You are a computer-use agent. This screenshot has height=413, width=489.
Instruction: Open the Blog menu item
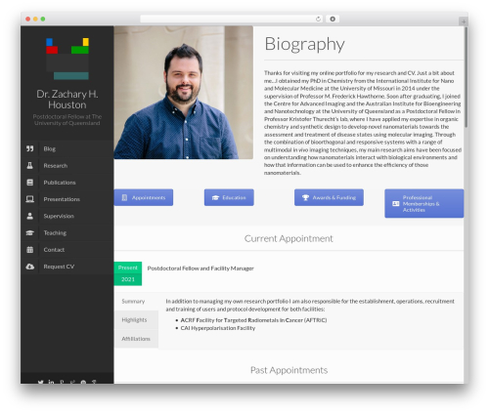click(x=67, y=148)
